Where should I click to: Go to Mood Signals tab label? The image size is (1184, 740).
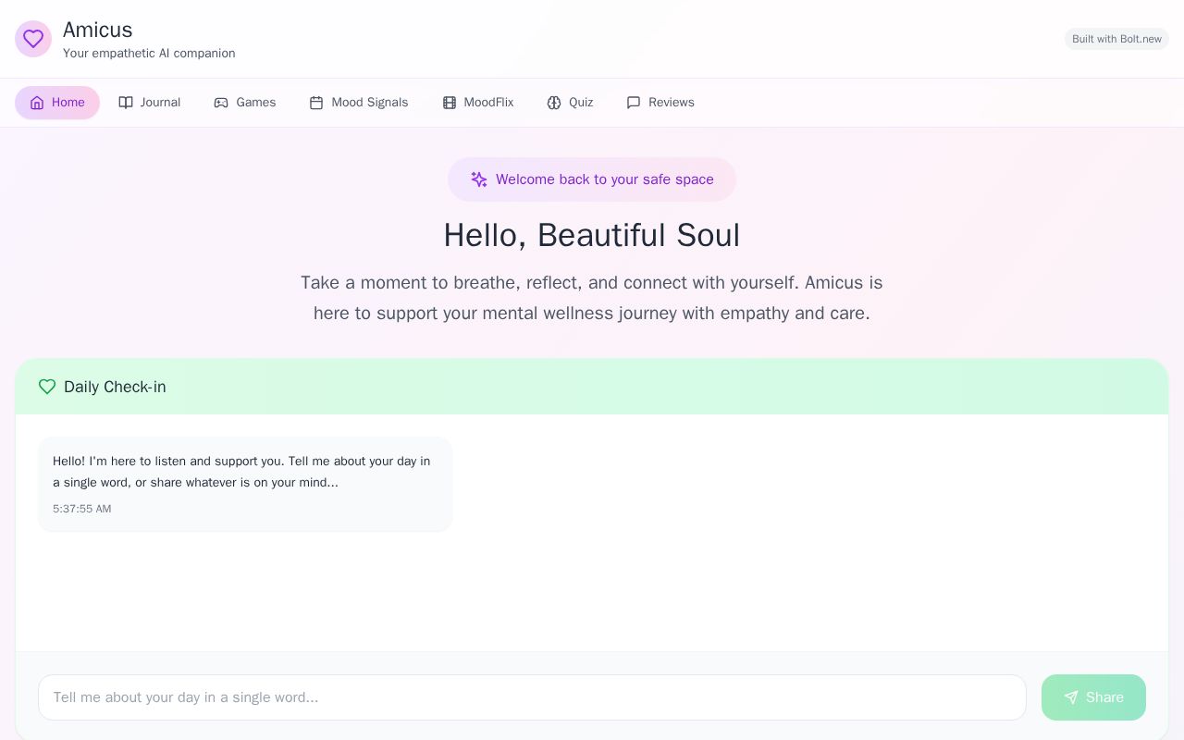(370, 103)
